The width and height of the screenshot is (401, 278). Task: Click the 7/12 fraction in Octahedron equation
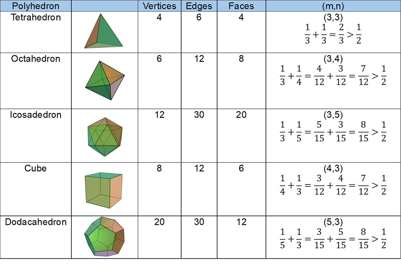[363, 75]
